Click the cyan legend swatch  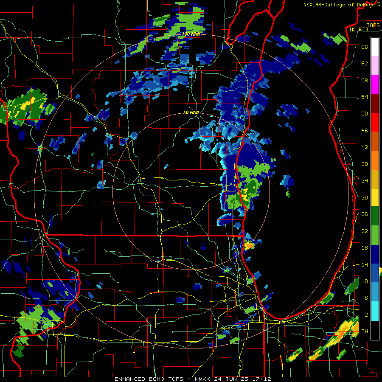[x=375, y=311]
